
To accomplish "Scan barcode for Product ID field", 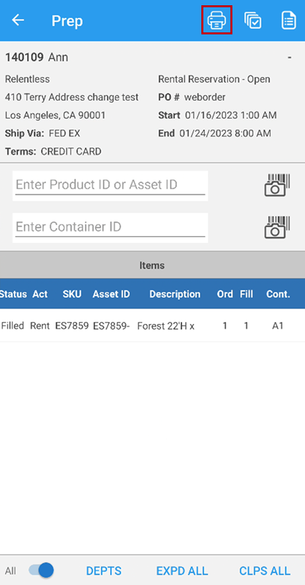I will (x=277, y=185).
